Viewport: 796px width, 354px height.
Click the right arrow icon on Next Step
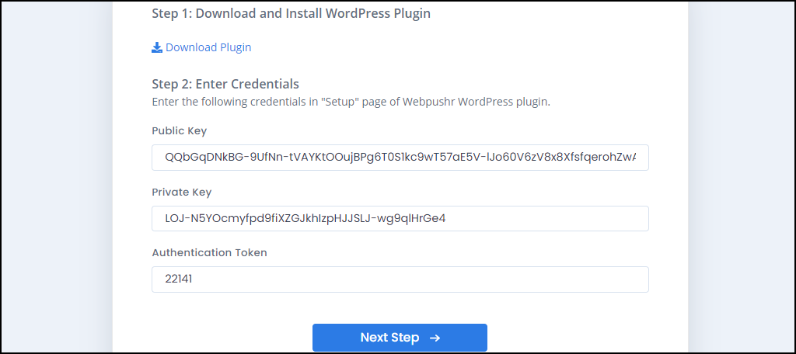[x=435, y=338]
